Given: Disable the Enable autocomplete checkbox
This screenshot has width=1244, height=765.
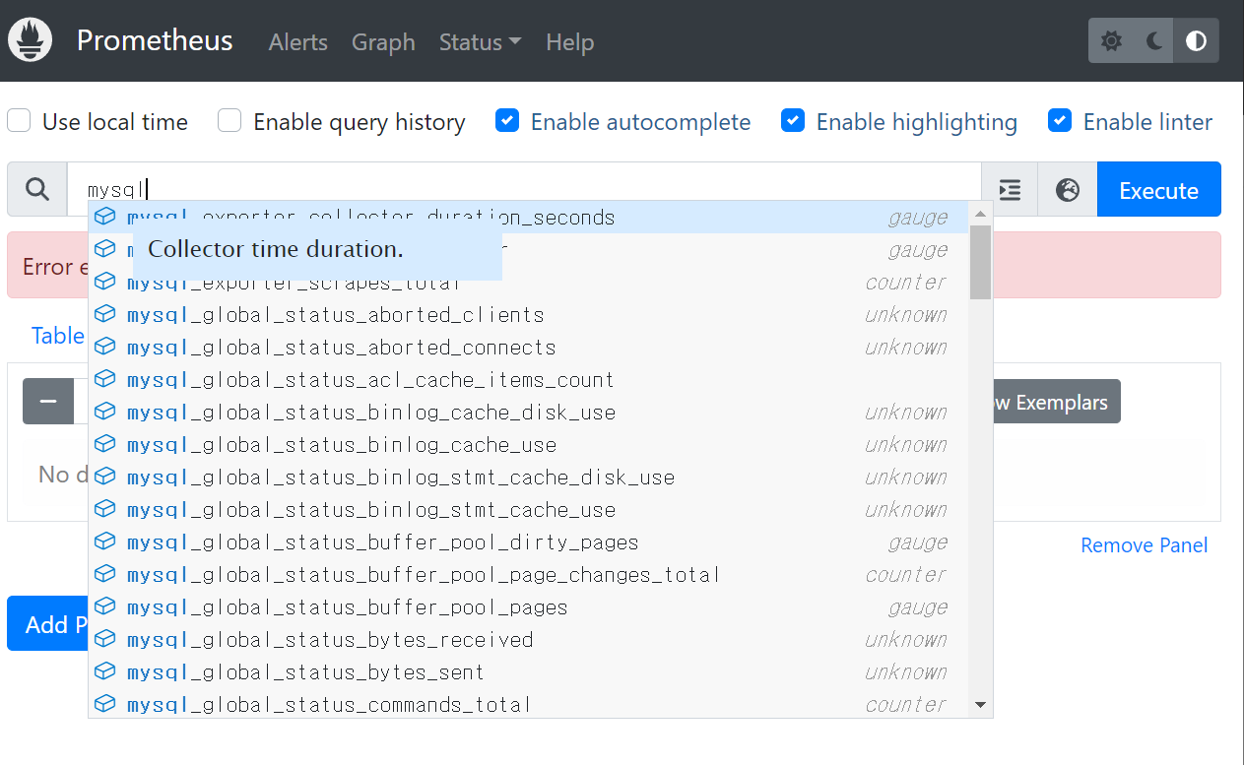Looking at the screenshot, I should (x=507, y=121).
